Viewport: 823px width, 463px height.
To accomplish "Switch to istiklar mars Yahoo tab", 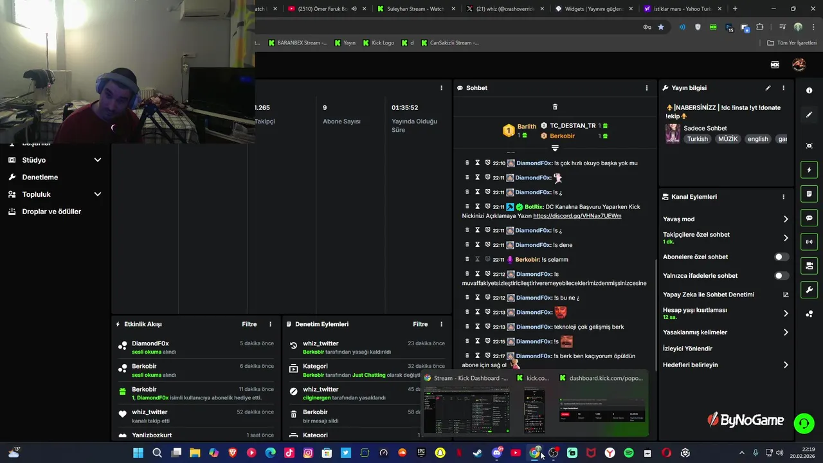I will pos(682,9).
